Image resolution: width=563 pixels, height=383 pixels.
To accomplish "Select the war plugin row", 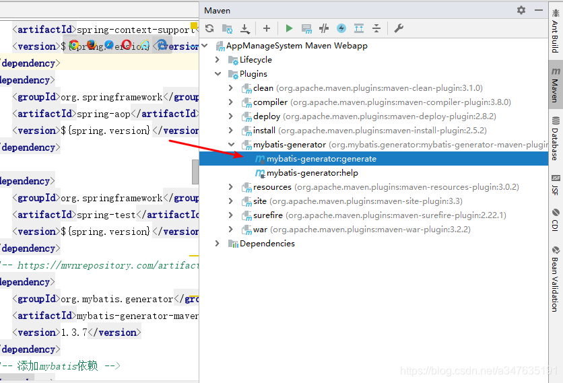I will coord(374,229).
